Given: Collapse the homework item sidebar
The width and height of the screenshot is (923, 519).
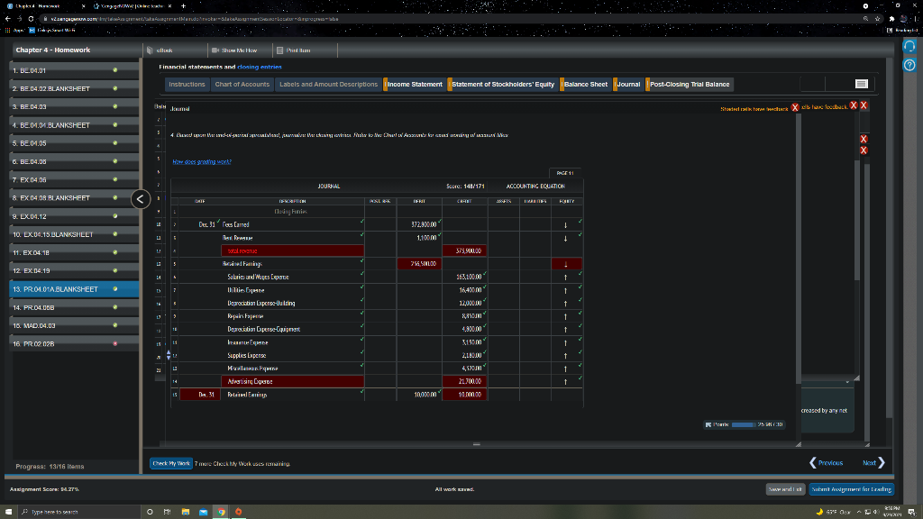Looking at the screenshot, I should (140, 199).
